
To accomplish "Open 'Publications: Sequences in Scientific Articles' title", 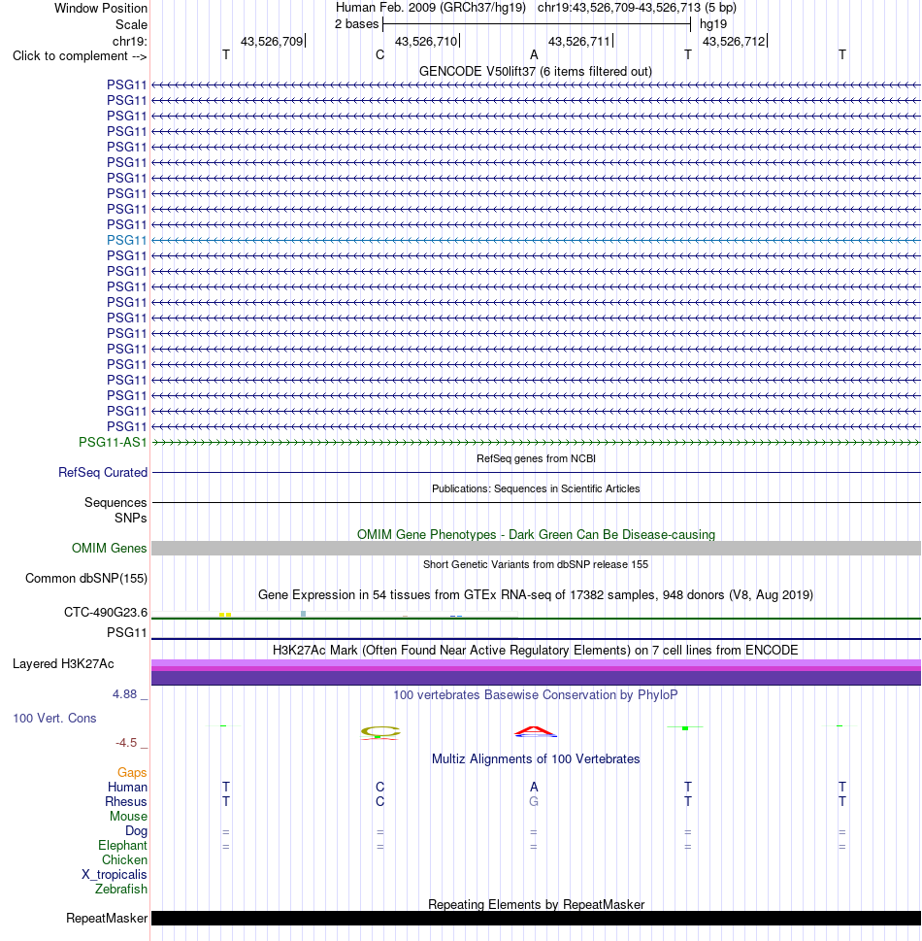I will click(536, 488).
